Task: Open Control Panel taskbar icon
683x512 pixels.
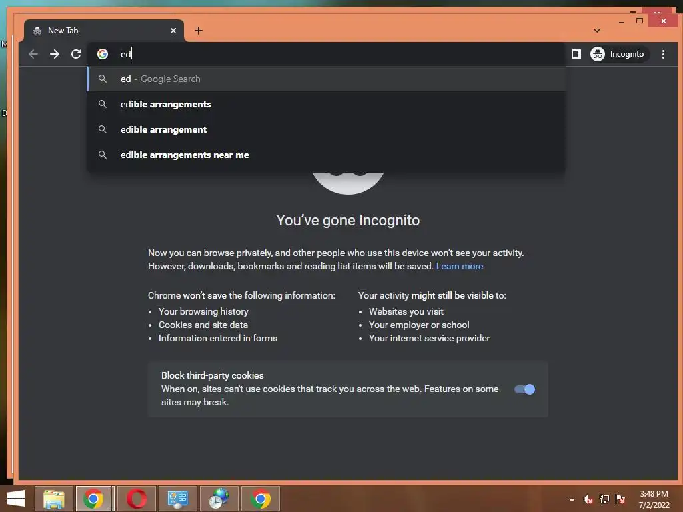Action: pyautogui.click(x=177, y=499)
